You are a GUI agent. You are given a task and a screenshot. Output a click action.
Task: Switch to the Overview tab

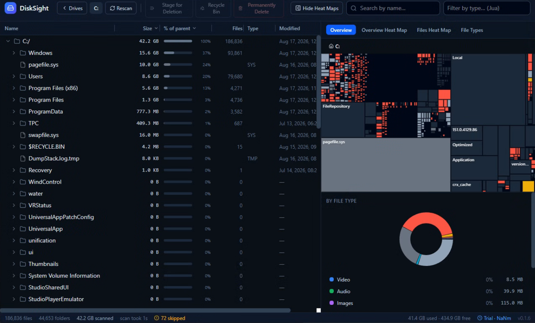[341, 30]
